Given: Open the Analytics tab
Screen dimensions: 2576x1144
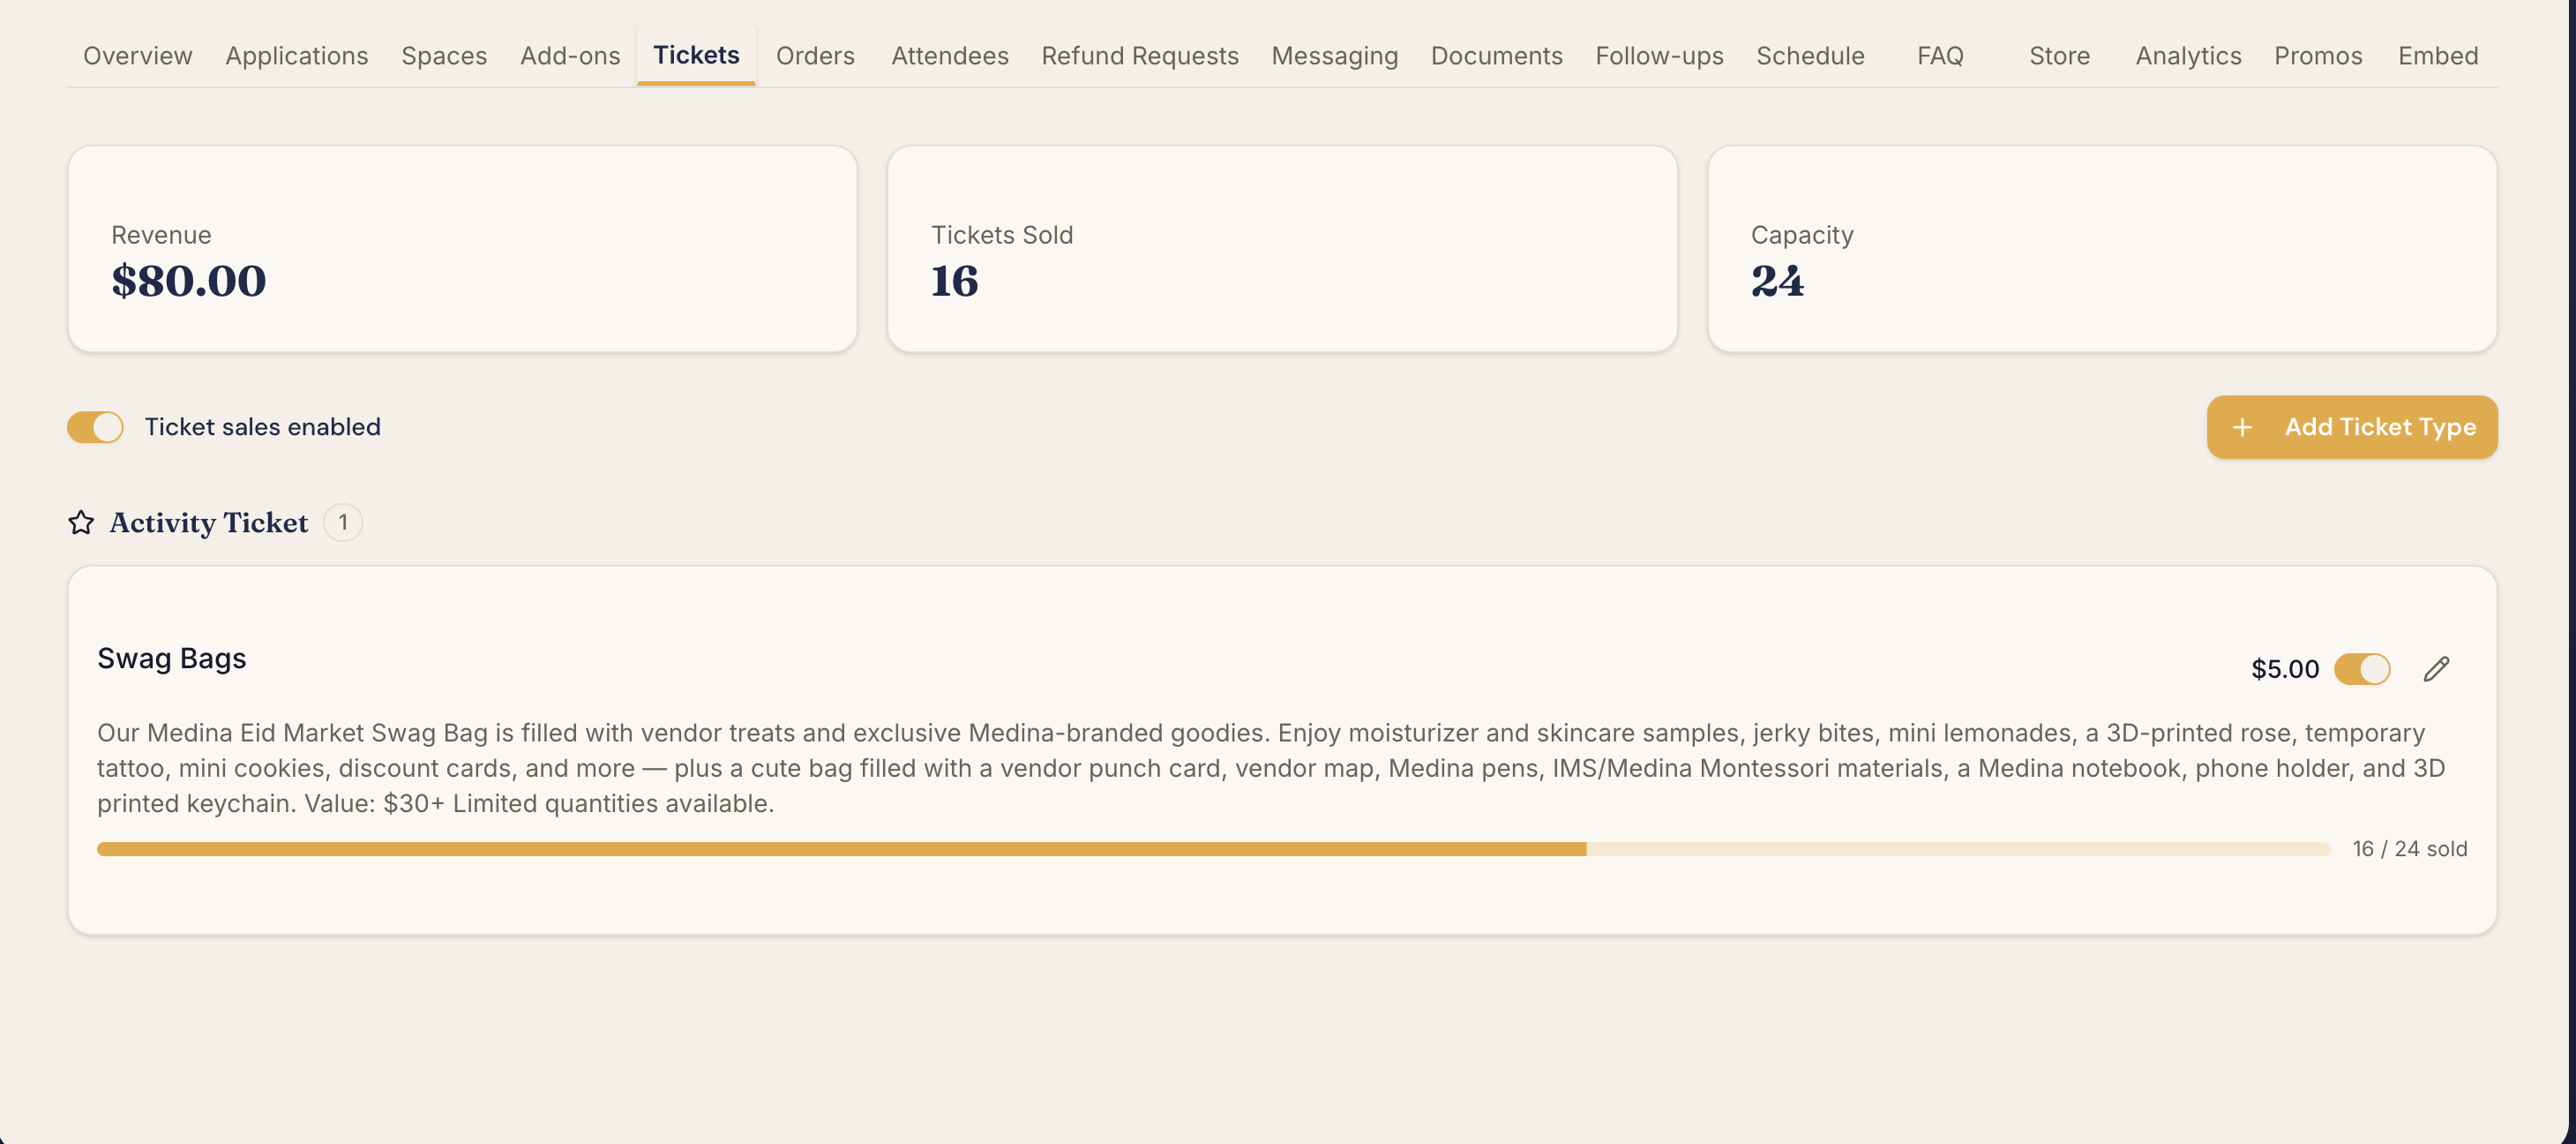Looking at the screenshot, I should tap(2188, 56).
